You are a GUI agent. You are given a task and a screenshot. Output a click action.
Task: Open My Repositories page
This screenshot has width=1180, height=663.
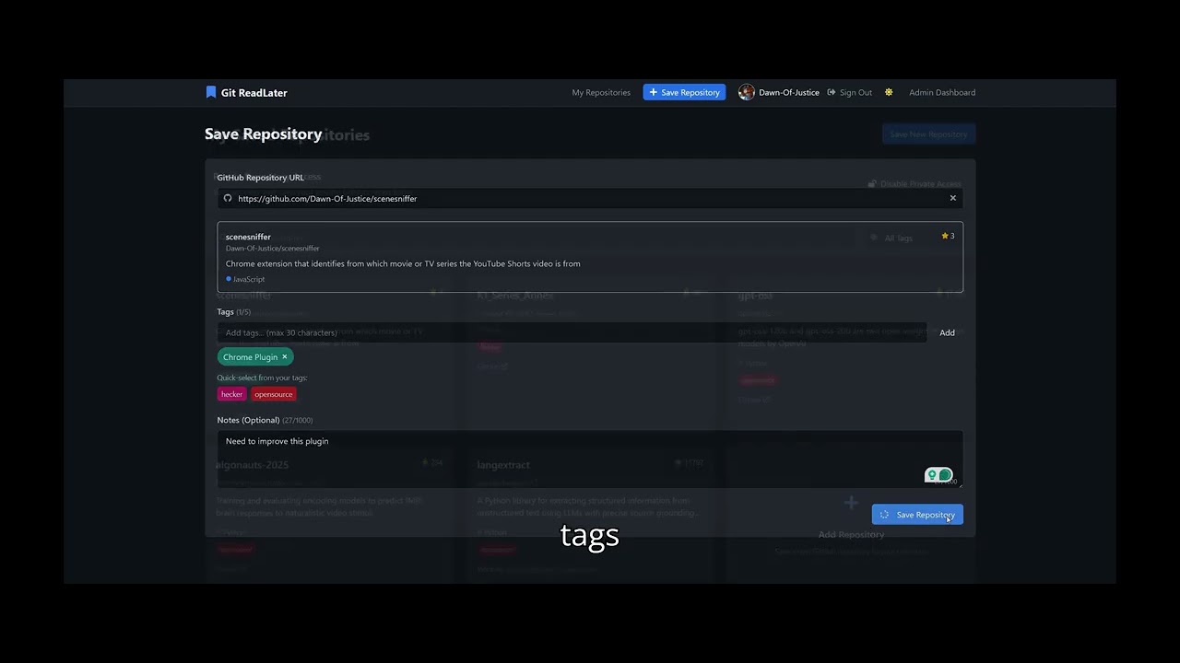601,92
